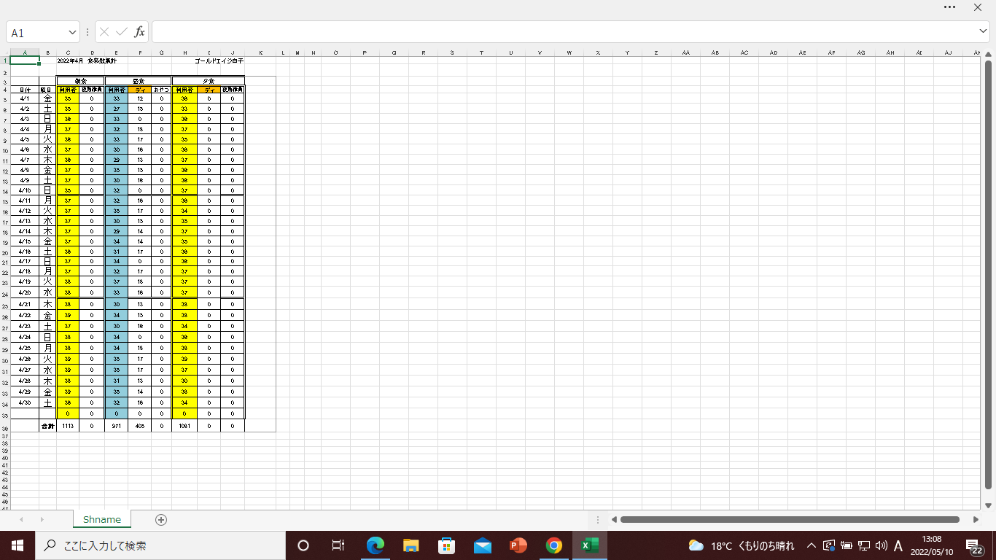Open the notification center with 22 badge
The image size is (996, 560).
(x=974, y=546)
